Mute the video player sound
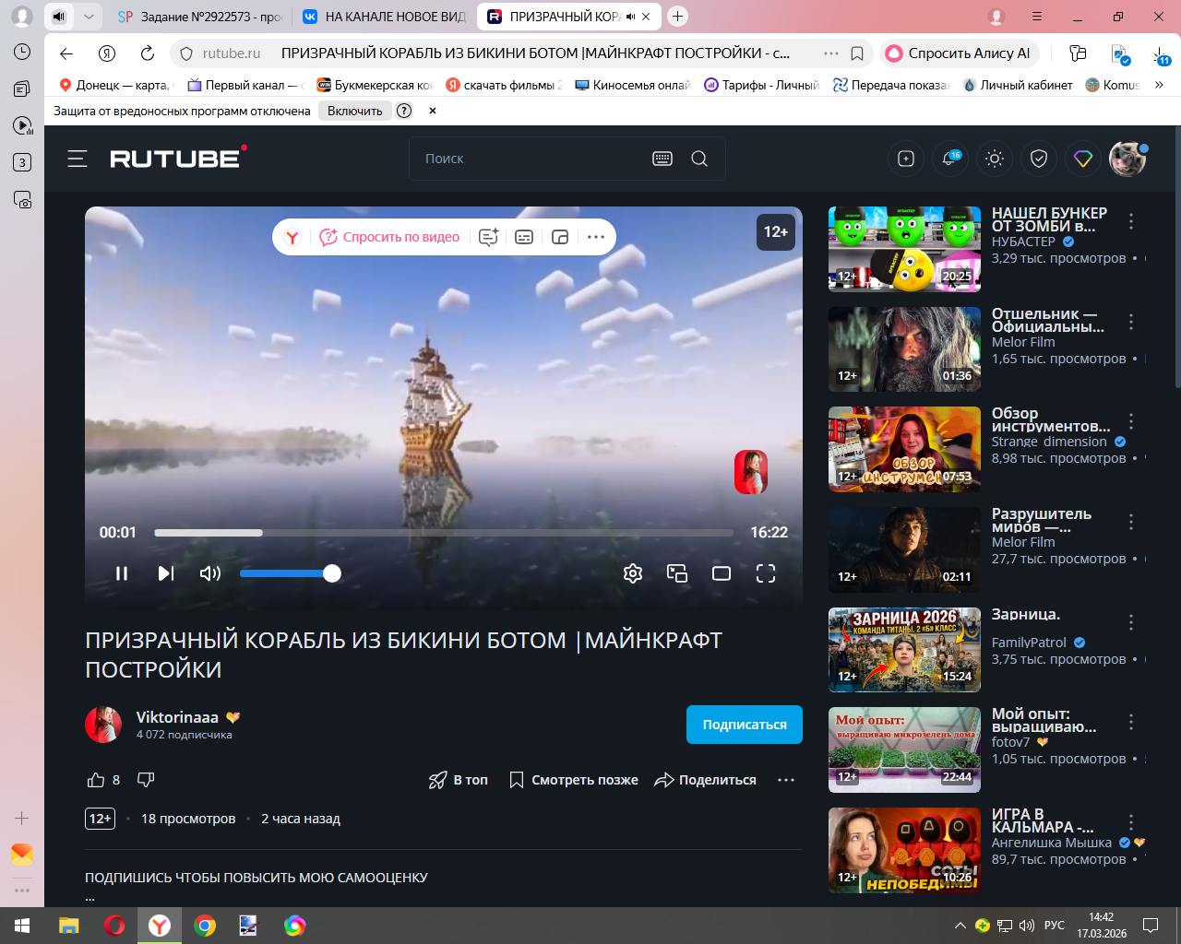The height and width of the screenshot is (944, 1181). pos(210,573)
